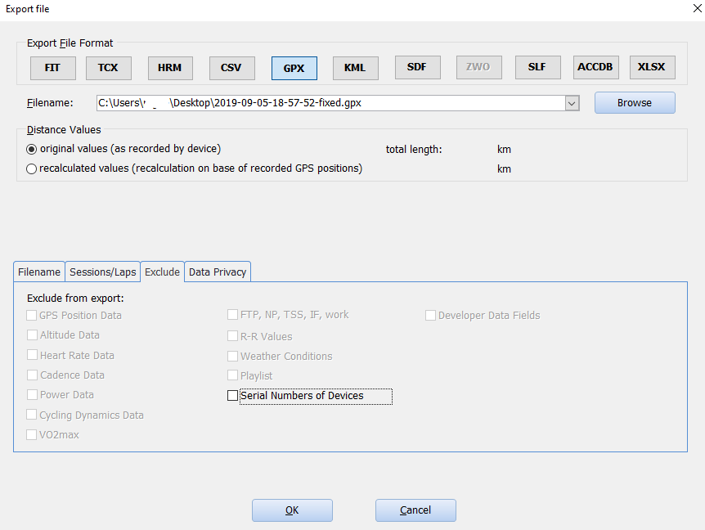Screen dimensions: 705x530
Task: Open the Sessions/Laps tab
Action: (x=102, y=272)
